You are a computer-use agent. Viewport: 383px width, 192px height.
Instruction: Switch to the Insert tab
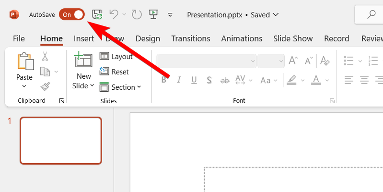[84, 38]
